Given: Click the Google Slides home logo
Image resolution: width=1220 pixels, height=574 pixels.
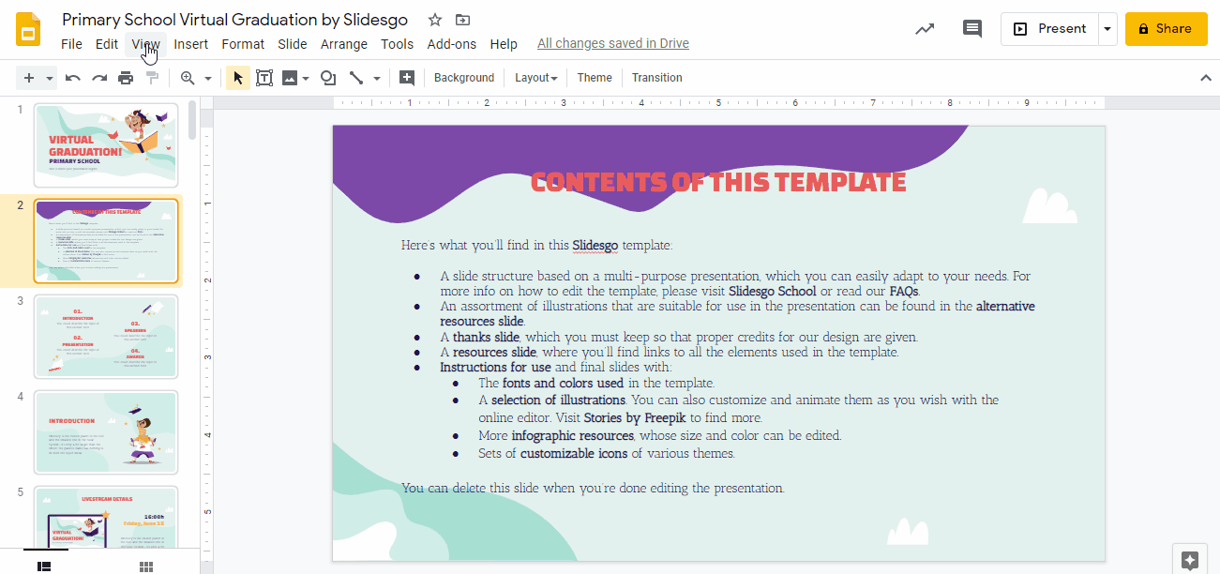Looking at the screenshot, I should pyautogui.click(x=29, y=30).
